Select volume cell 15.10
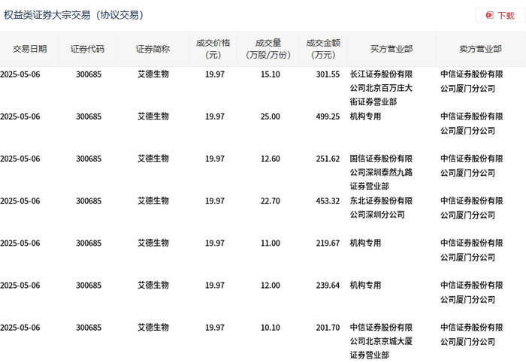Image resolution: width=526 pixels, height=363 pixels. pos(271,74)
